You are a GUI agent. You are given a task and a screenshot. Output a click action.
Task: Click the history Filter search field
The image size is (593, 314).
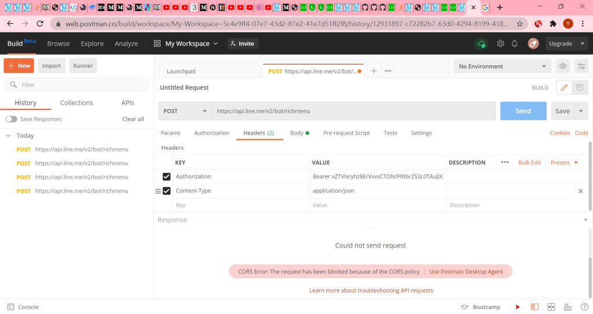(x=77, y=84)
